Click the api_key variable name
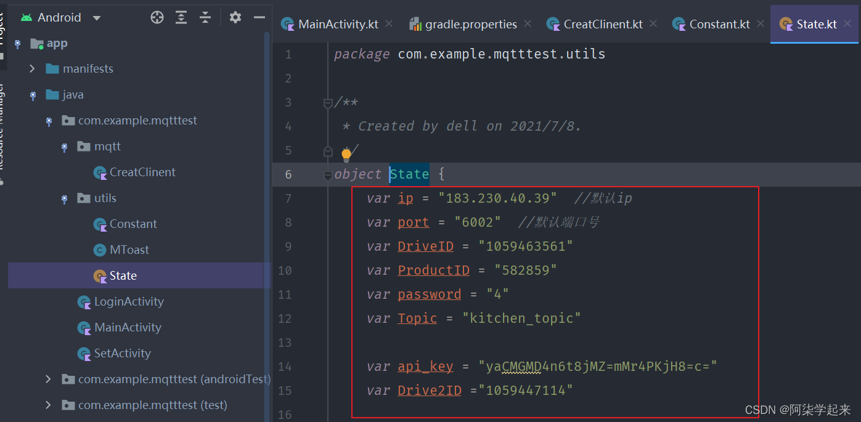The height and width of the screenshot is (422, 861). point(426,367)
